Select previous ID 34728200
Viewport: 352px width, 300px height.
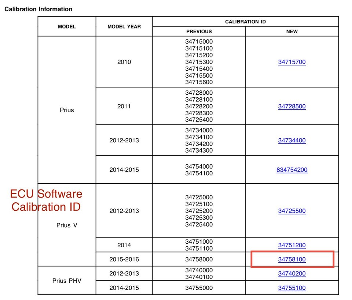[199, 106]
